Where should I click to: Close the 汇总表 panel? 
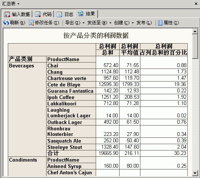pyautogui.click(x=196, y=4)
